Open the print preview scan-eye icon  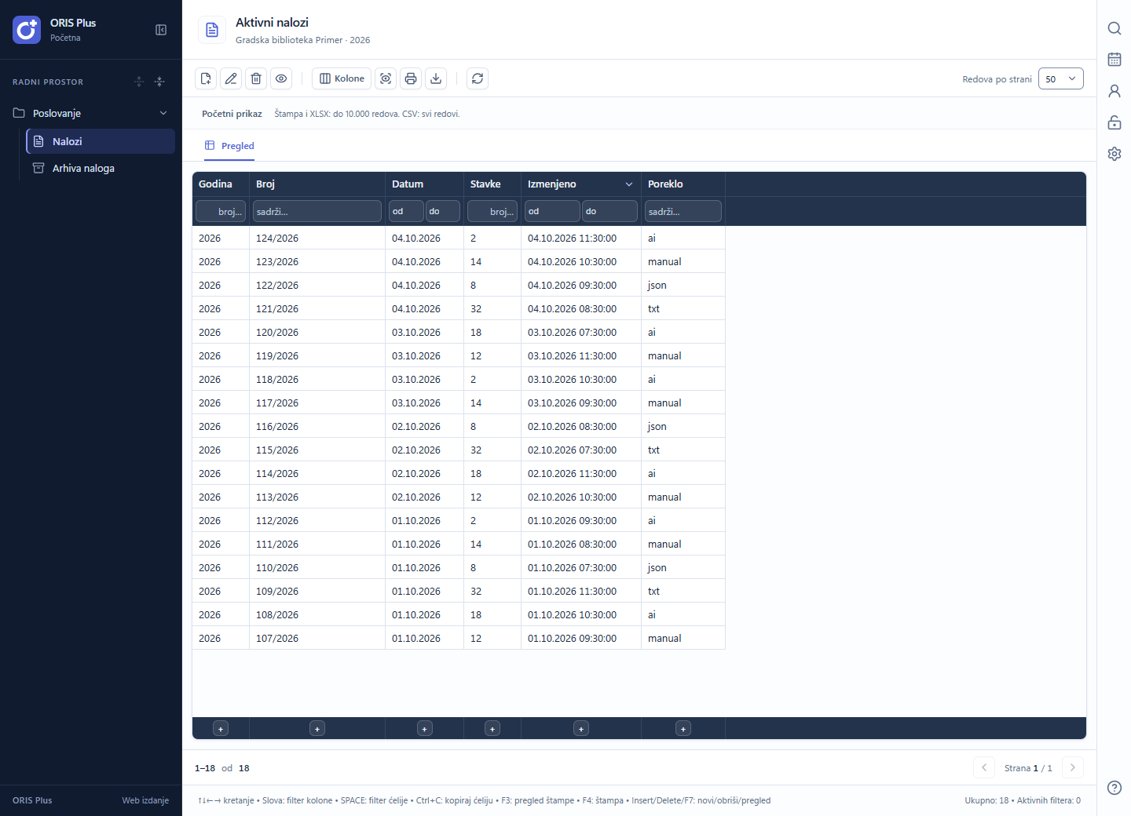(386, 78)
